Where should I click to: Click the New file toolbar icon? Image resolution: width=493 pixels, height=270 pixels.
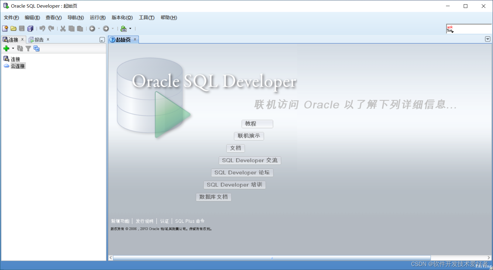pos(5,28)
